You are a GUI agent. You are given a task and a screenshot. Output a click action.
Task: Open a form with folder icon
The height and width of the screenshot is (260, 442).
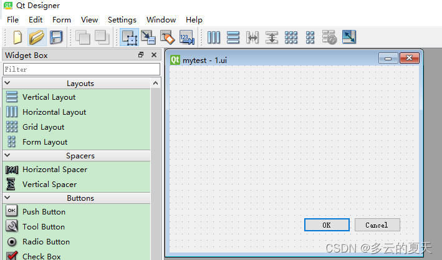pos(37,37)
